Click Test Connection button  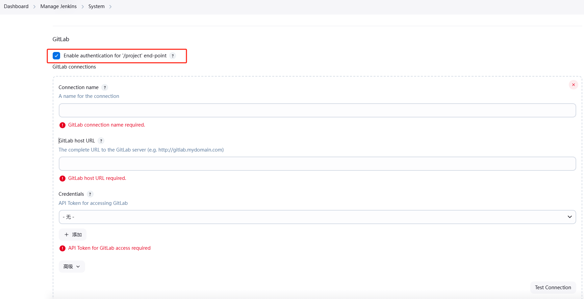553,288
